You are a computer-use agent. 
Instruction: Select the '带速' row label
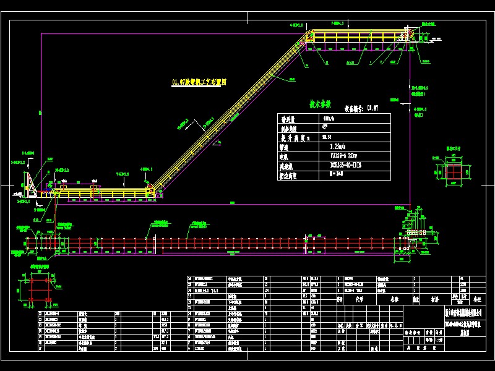tap(284, 147)
